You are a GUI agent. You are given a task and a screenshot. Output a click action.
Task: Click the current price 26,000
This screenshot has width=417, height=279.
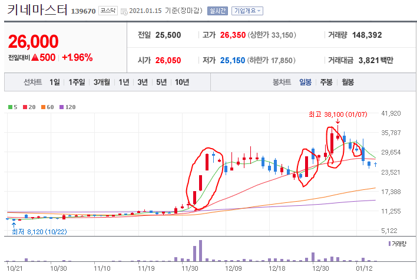coord(33,41)
